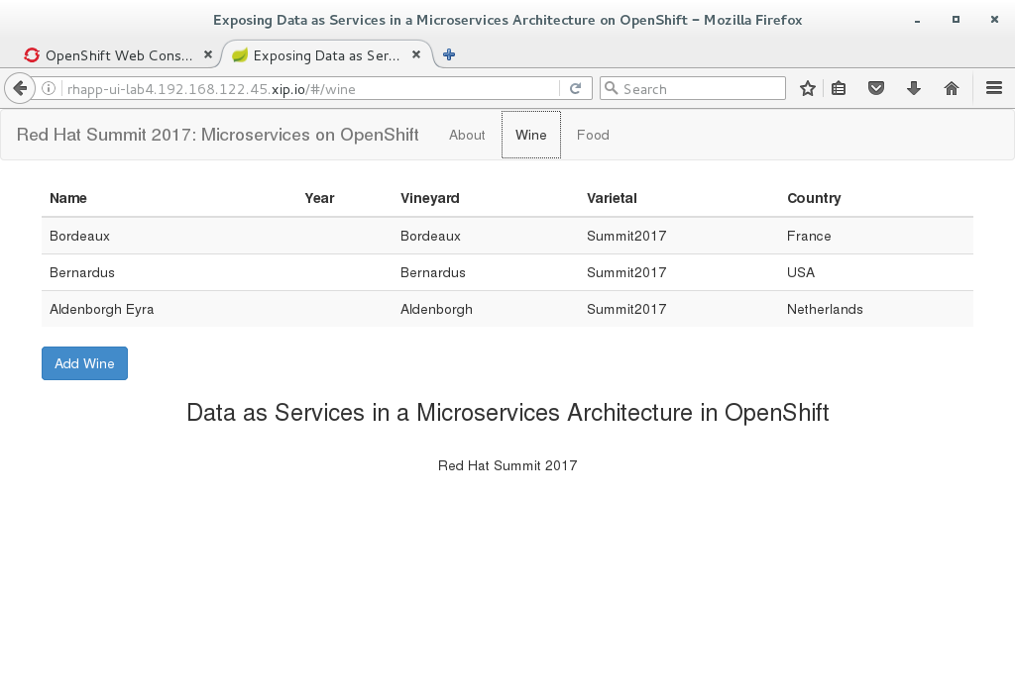
Task: Reload the page with the refresh icon
Action: [576, 88]
